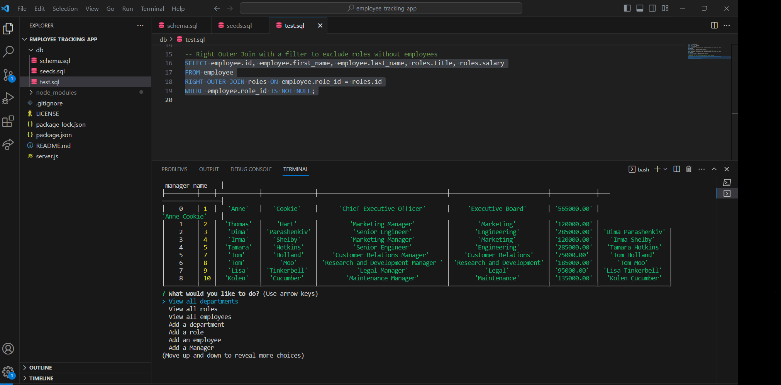Viewport: 781px width, 385px height.
Task: Click the editor minimap
Action: [709, 52]
